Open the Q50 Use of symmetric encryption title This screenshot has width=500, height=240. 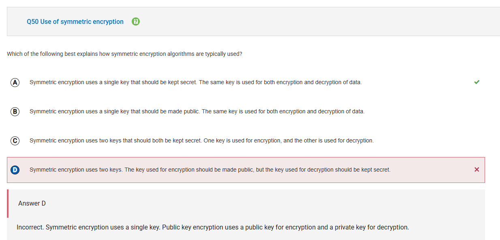coord(75,21)
